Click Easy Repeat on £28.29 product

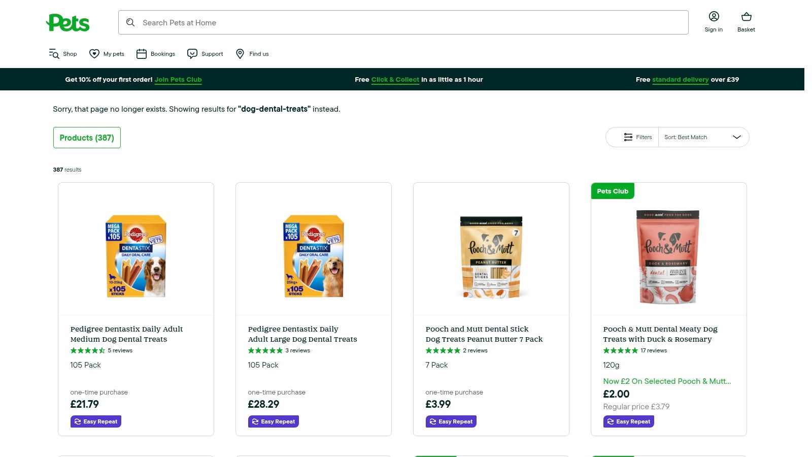coord(274,421)
